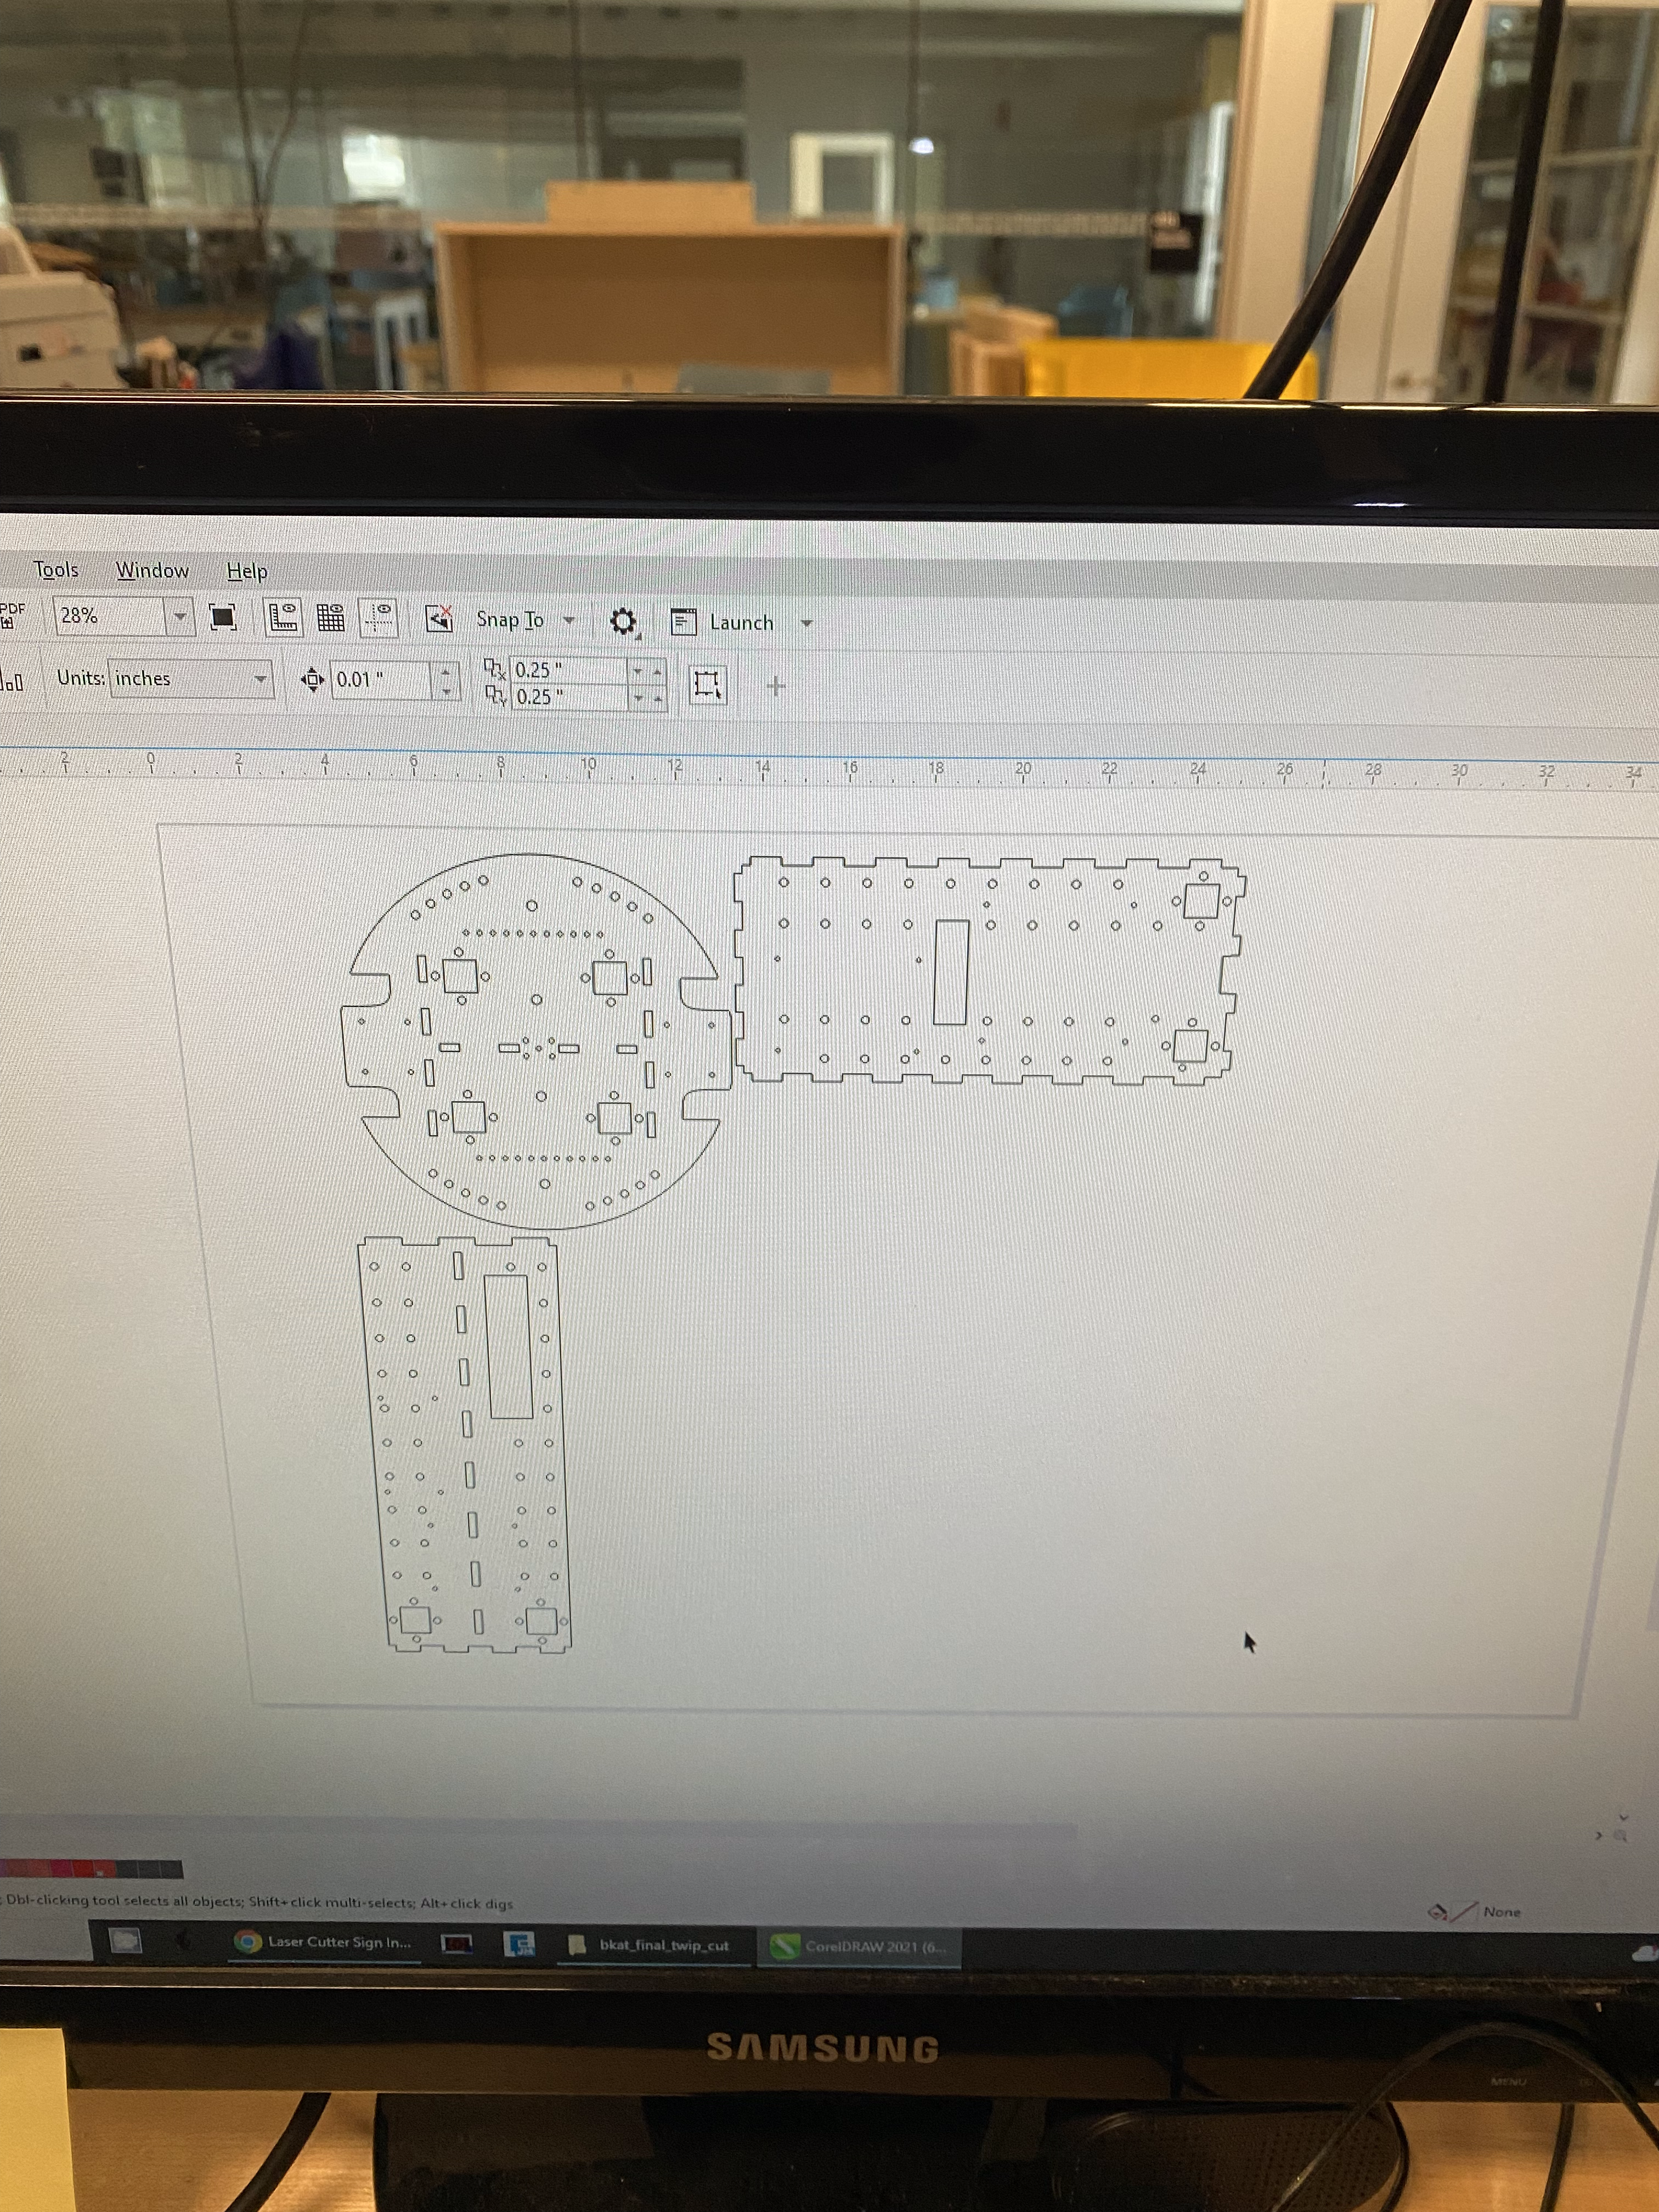Toggle the snapping off icon

click(439, 619)
